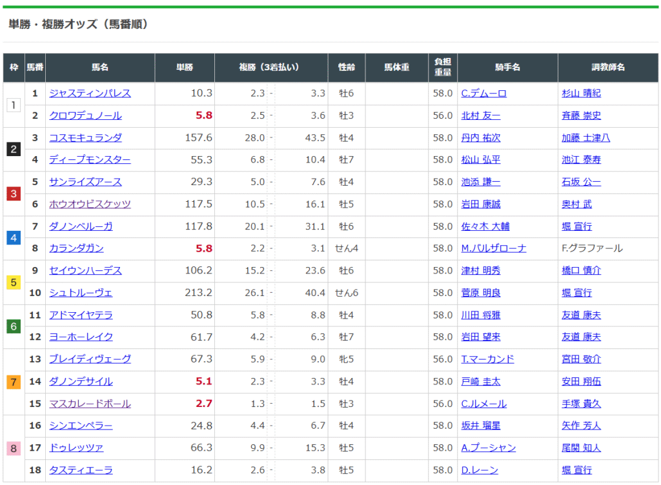Click trainer 杉山 晴紀 link
This screenshot has width=661, height=485.
581,94
